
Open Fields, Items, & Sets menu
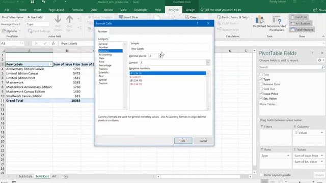pyautogui.click(x=233, y=17)
